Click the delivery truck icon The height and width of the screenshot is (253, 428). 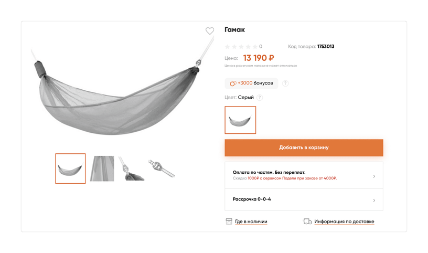point(307,222)
